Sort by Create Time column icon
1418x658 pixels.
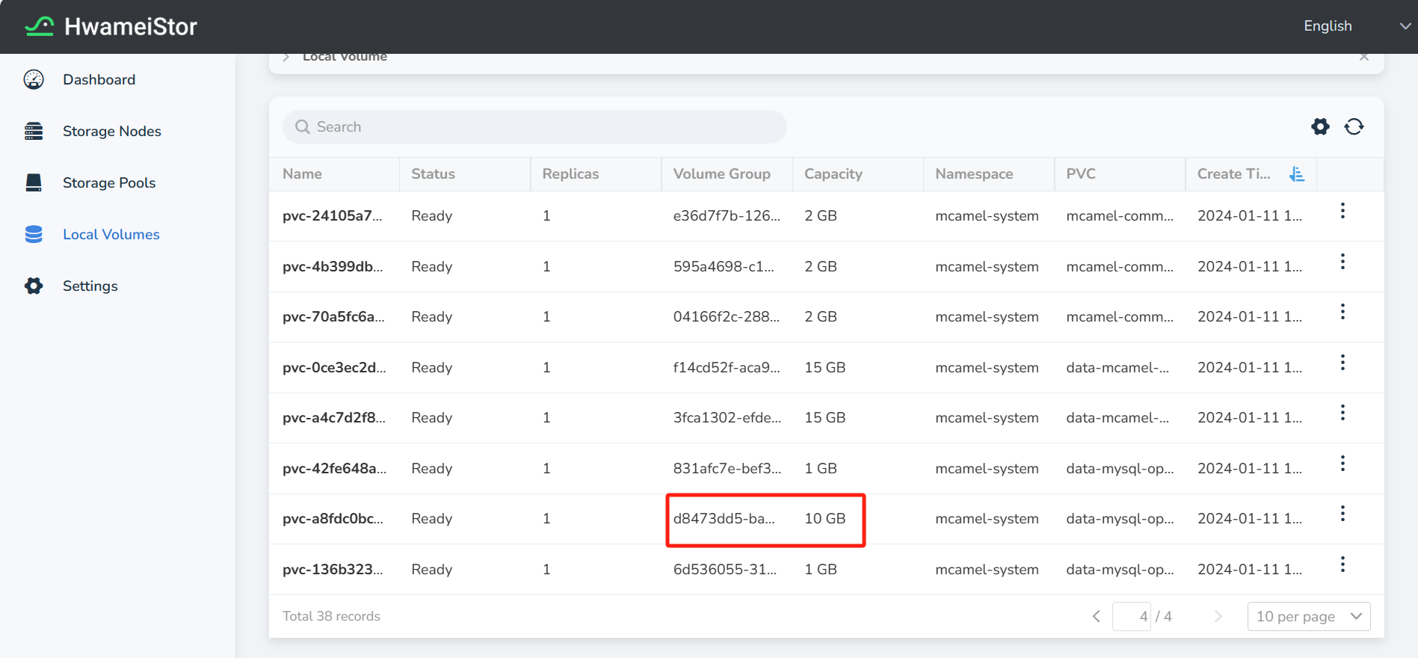pos(1297,174)
